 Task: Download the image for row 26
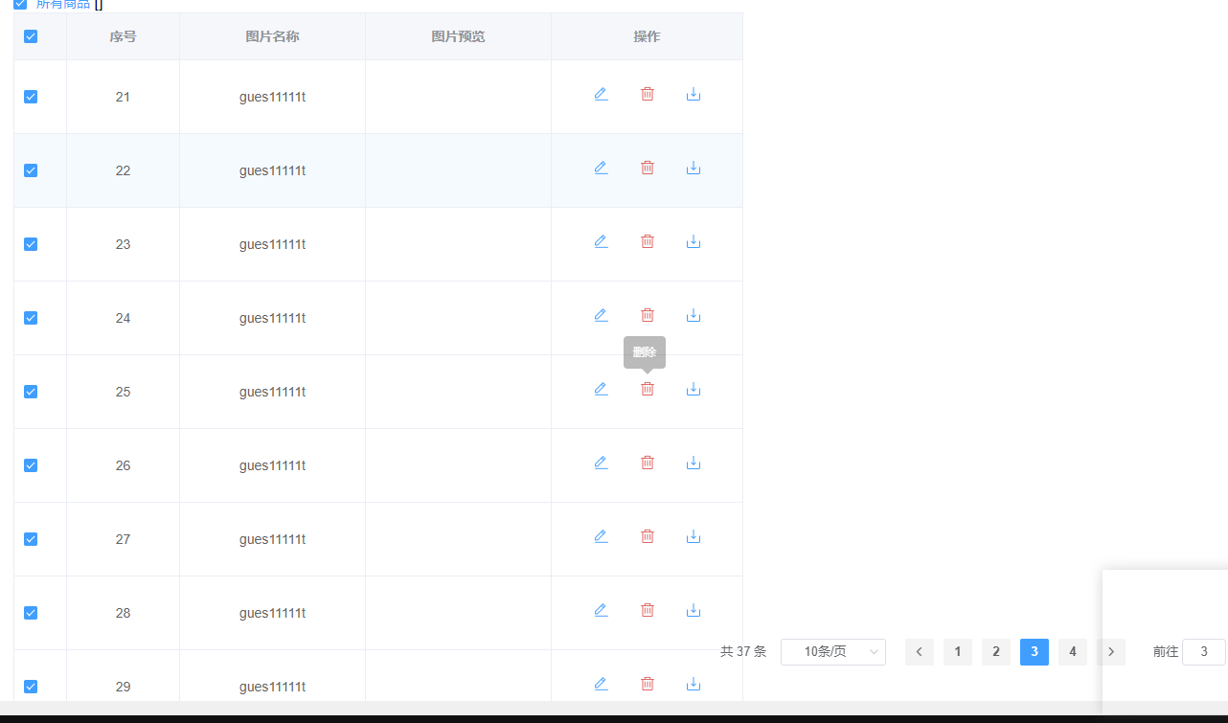(x=694, y=463)
